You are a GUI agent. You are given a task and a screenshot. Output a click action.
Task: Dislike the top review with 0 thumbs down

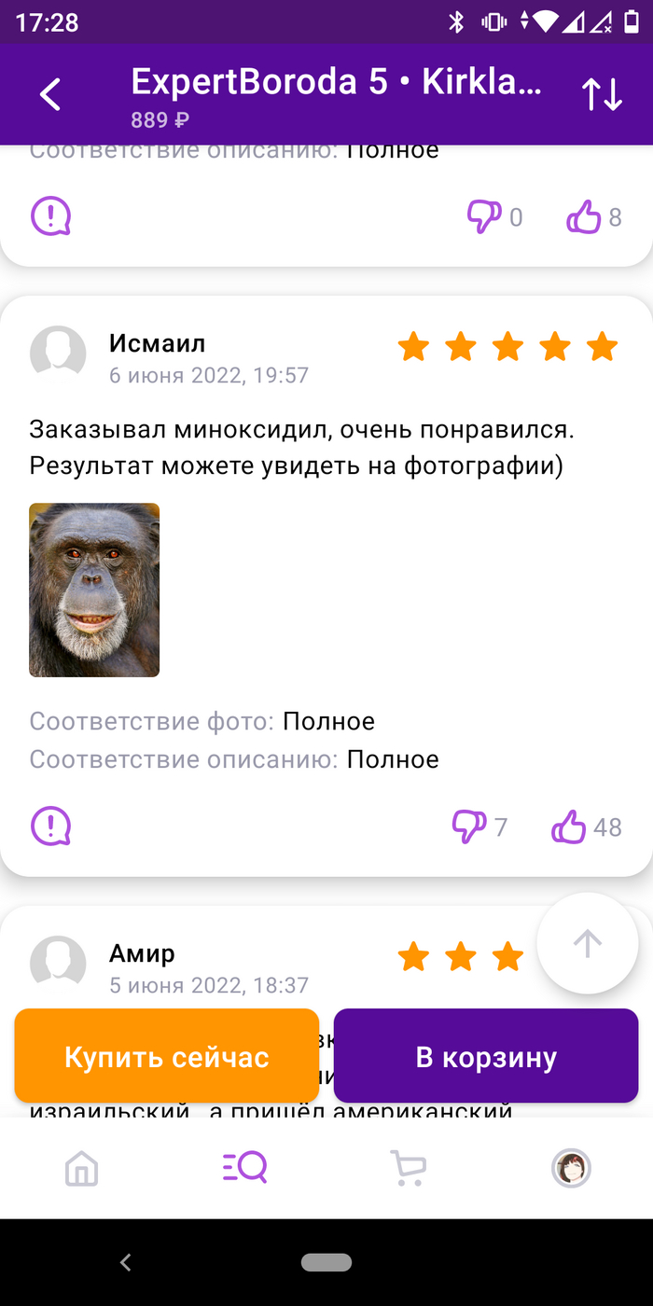[x=484, y=217]
